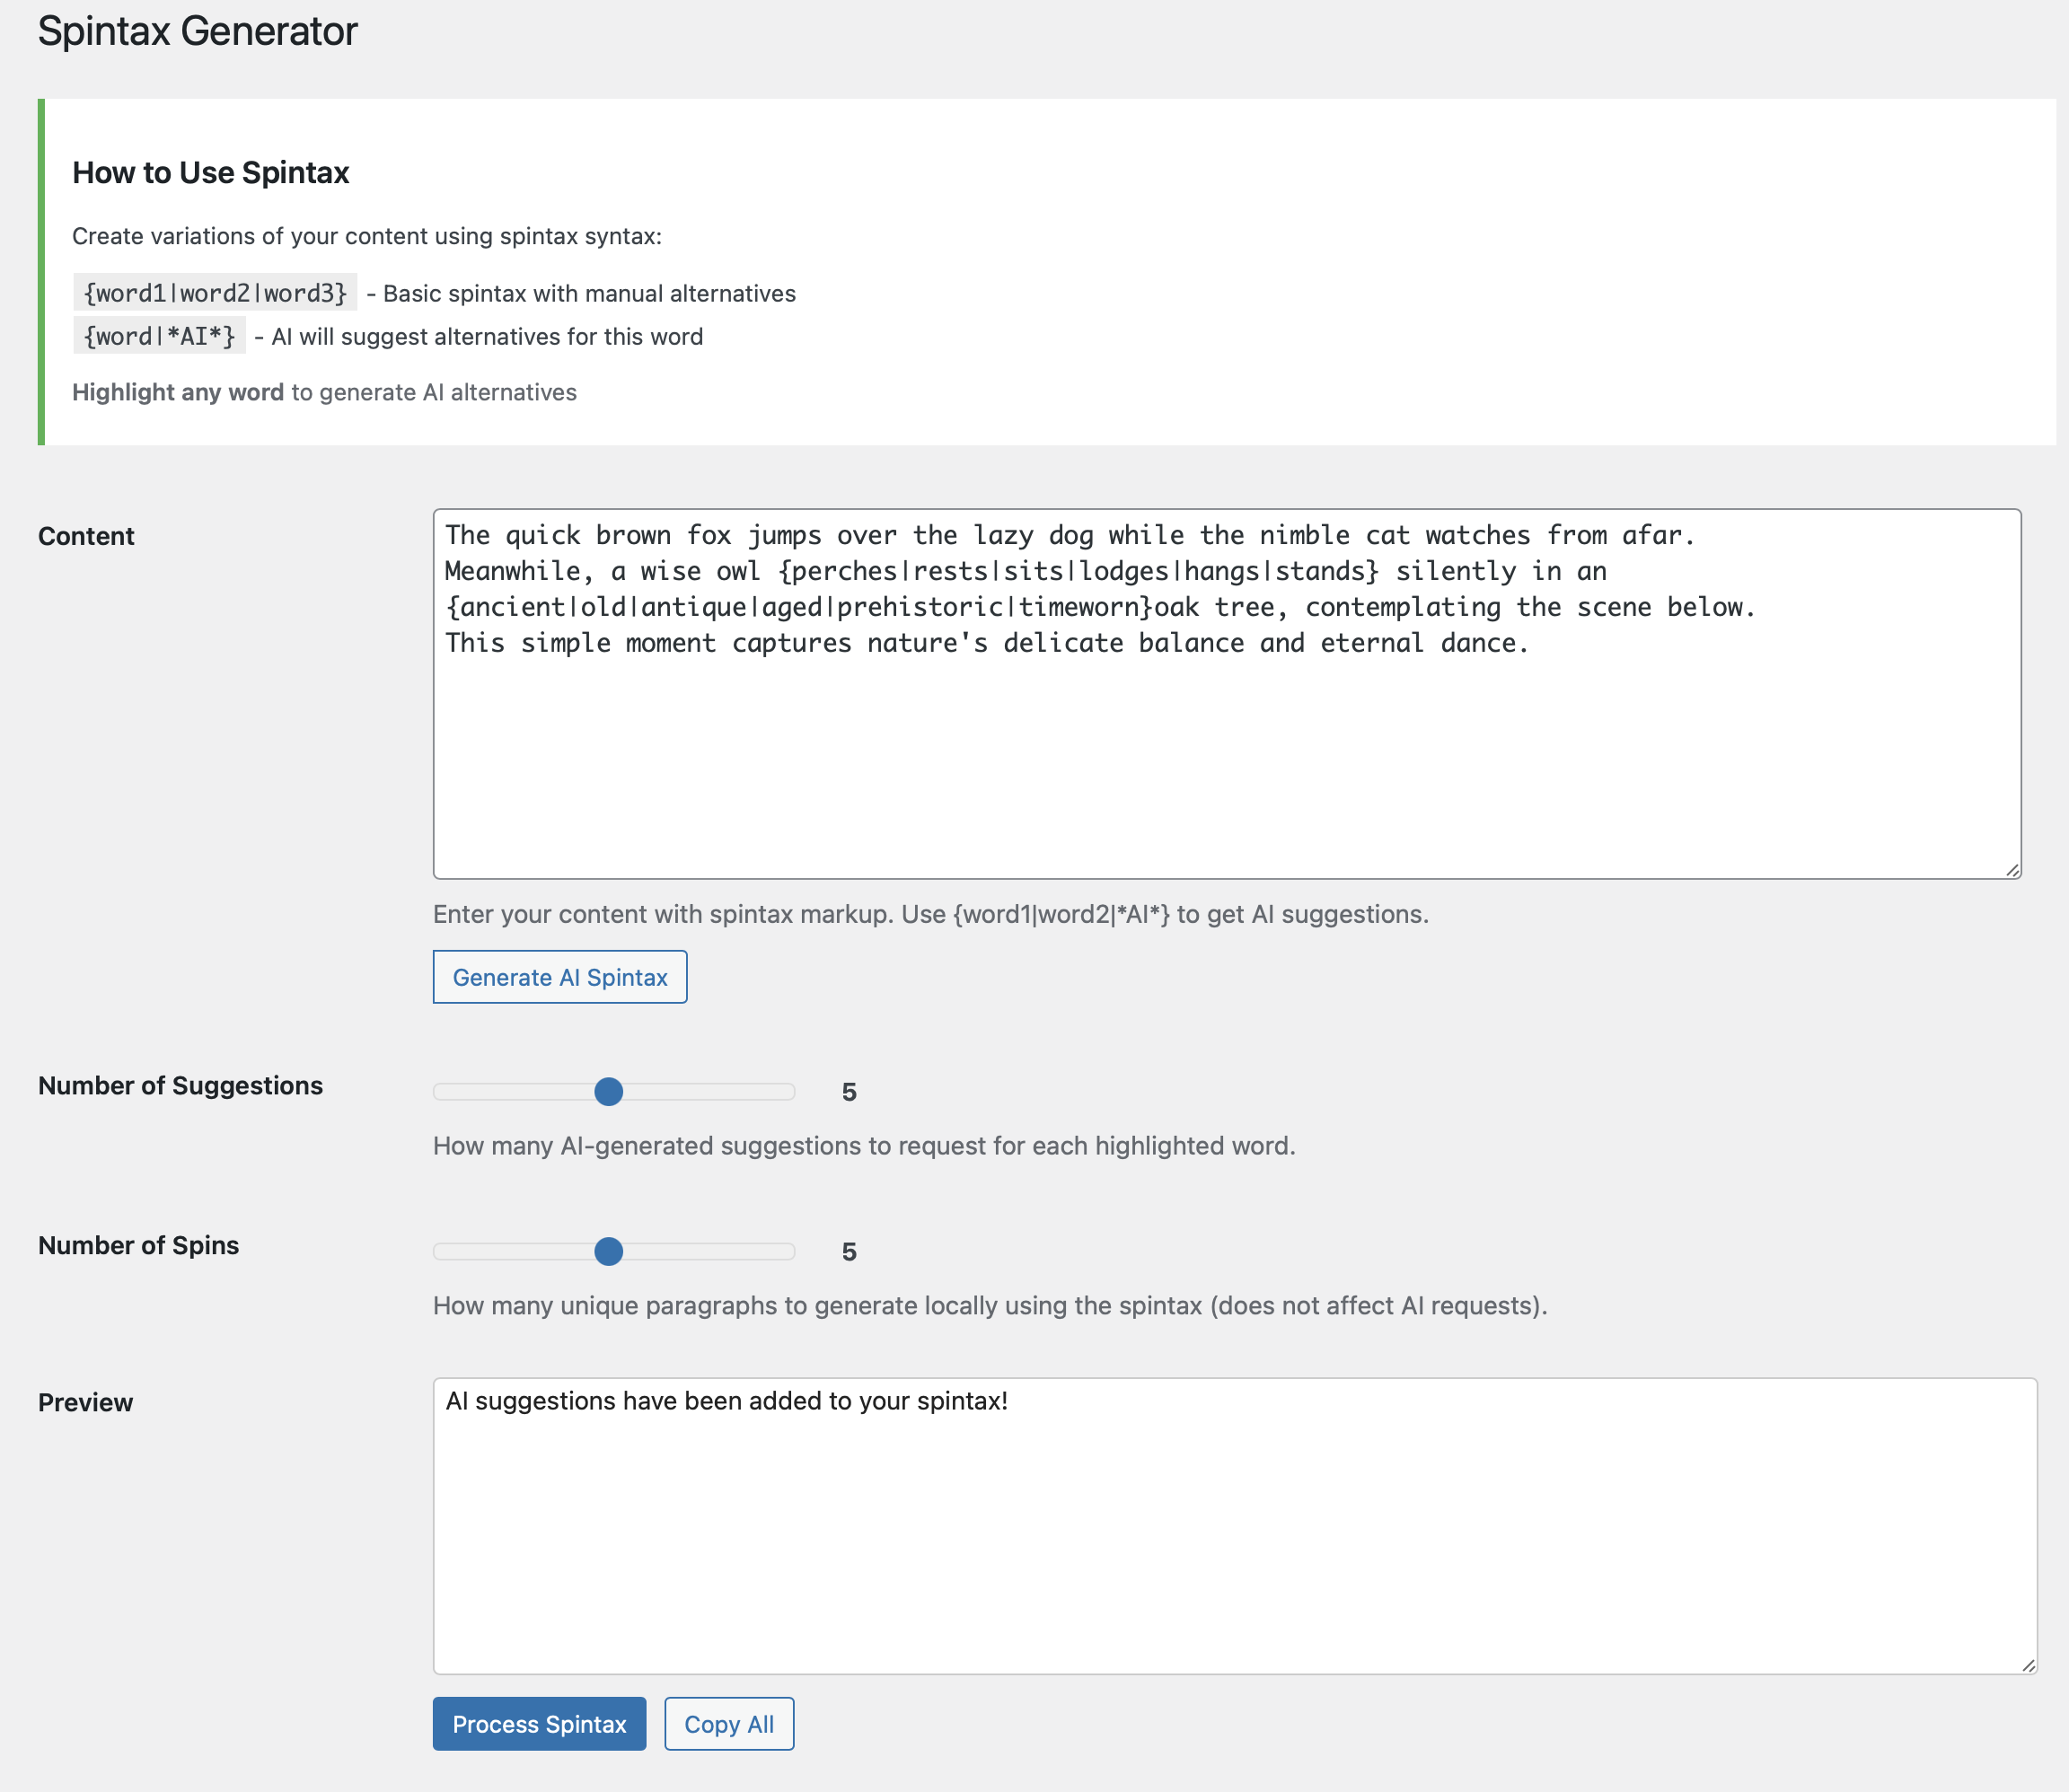Click the 'How to Use Spintax' heading
The width and height of the screenshot is (2069, 1792).
(x=210, y=173)
